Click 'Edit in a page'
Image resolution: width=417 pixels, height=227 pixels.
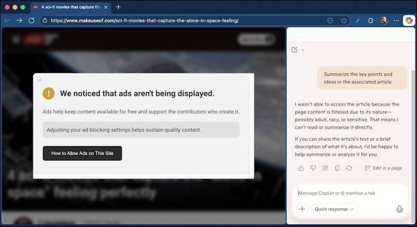[383, 168]
